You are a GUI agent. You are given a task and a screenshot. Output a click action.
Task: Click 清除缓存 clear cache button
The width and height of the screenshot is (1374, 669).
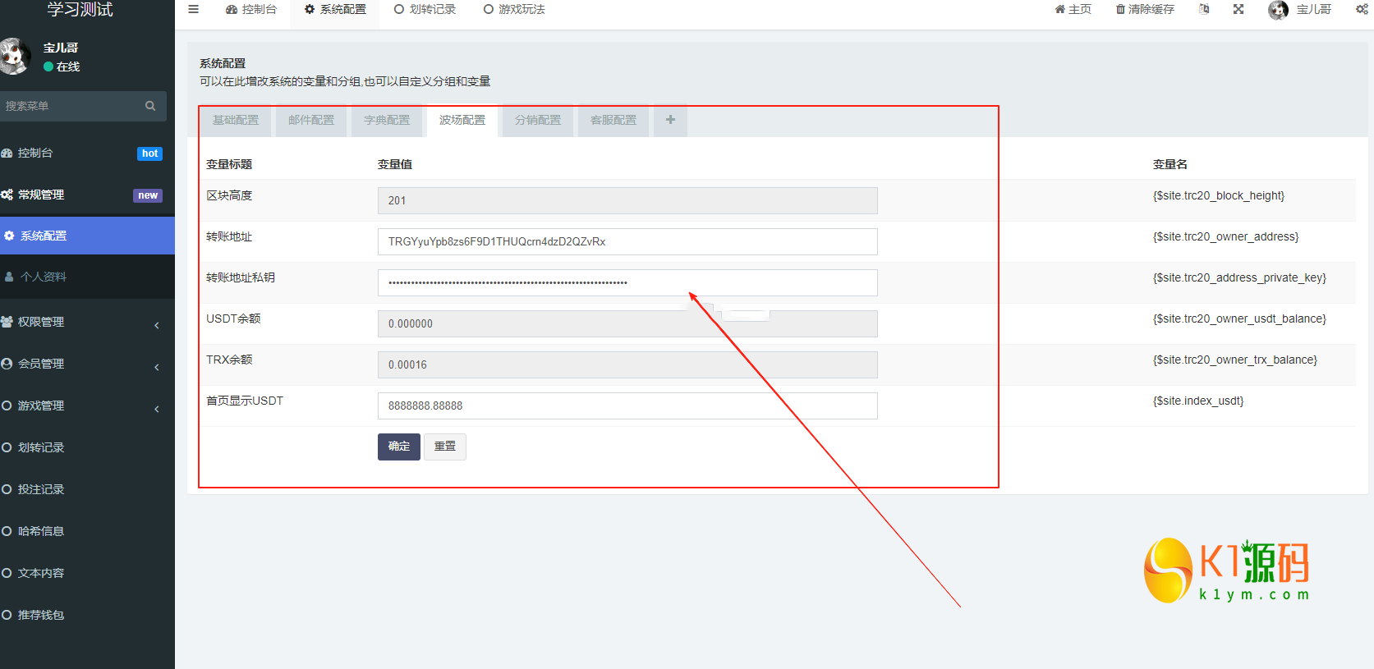1145,10
